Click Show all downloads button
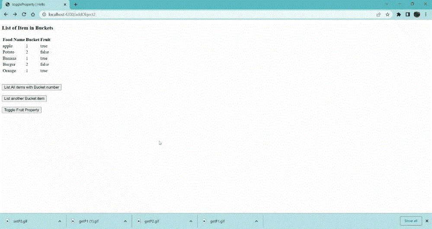The width and height of the screenshot is (432, 229). pyautogui.click(x=411, y=221)
